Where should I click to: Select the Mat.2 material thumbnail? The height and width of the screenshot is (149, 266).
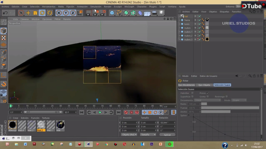tap(41, 126)
